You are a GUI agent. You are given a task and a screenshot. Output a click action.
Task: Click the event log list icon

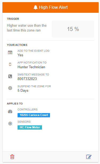click(10, 53)
